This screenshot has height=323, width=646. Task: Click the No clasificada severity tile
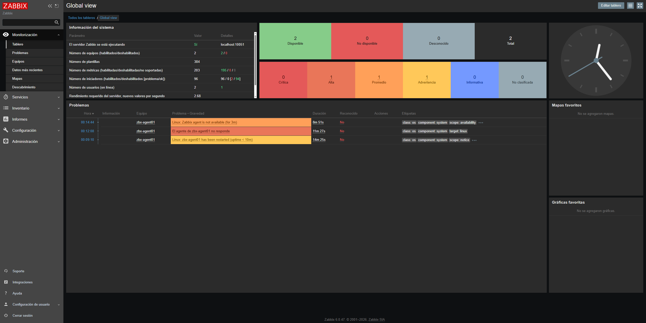522,80
